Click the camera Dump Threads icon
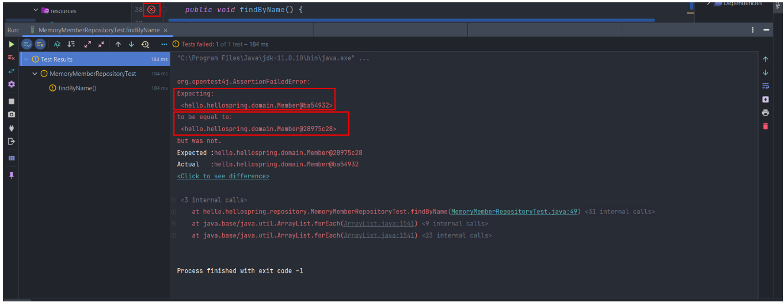 pyautogui.click(x=11, y=114)
